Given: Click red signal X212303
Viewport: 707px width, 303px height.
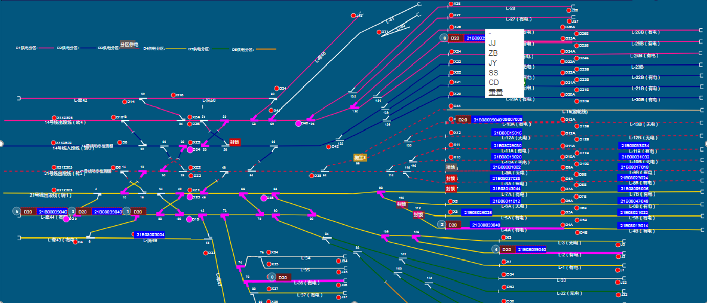Looking at the screenshot, I should 54,190.
